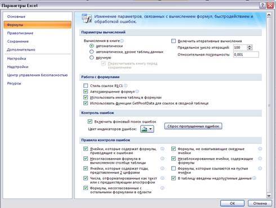Go to the Сохранение category
The width and height of the screenshot is (276, 208).
(18, 41)
